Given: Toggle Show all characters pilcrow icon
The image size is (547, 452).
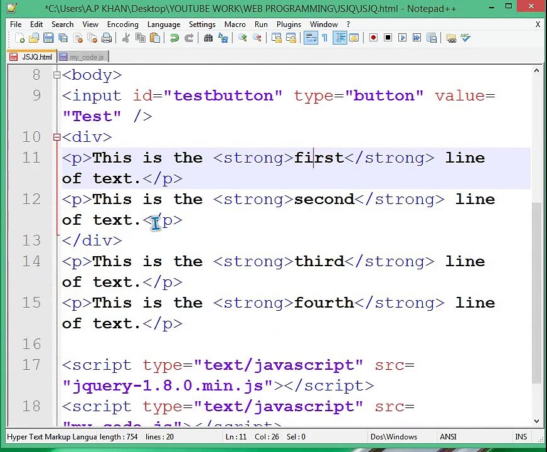Looking at the screenshot, I should (x=325, y=38).
